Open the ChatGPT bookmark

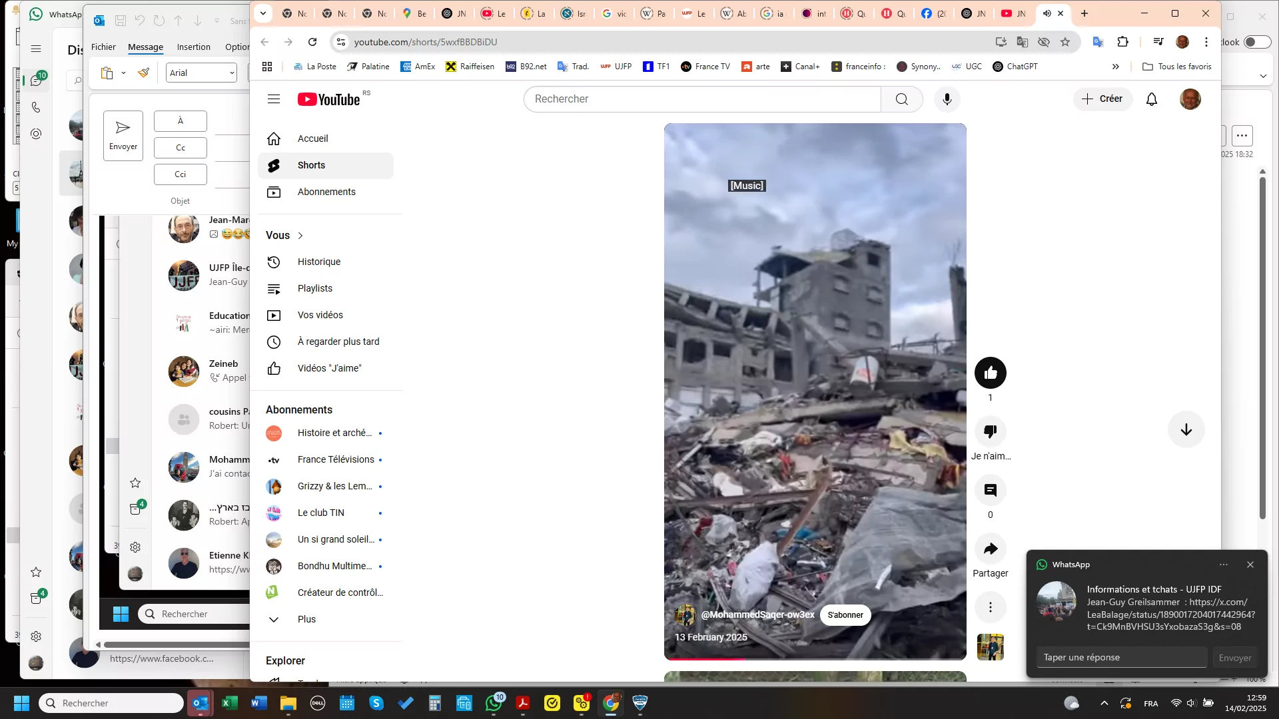tap(1015, 67)
